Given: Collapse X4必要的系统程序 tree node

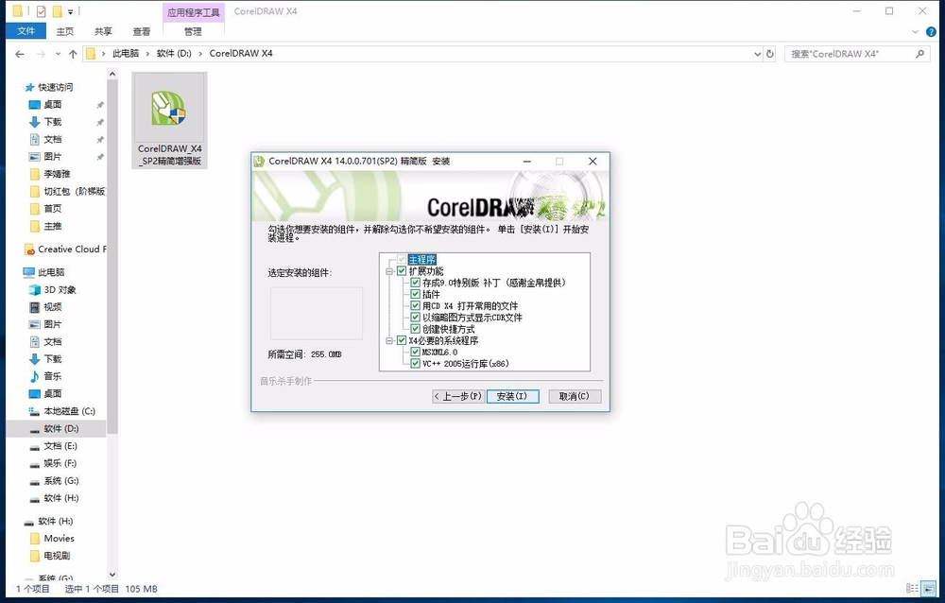Looking at the screenshot, I should coord(389,340).
